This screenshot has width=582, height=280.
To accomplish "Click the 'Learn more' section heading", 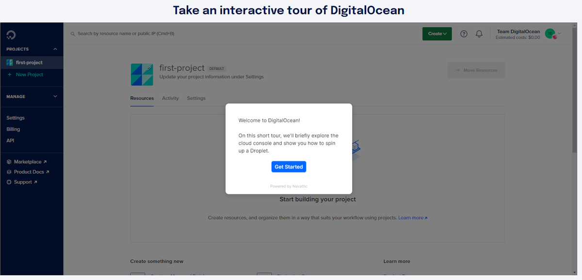I will [397, 261].
